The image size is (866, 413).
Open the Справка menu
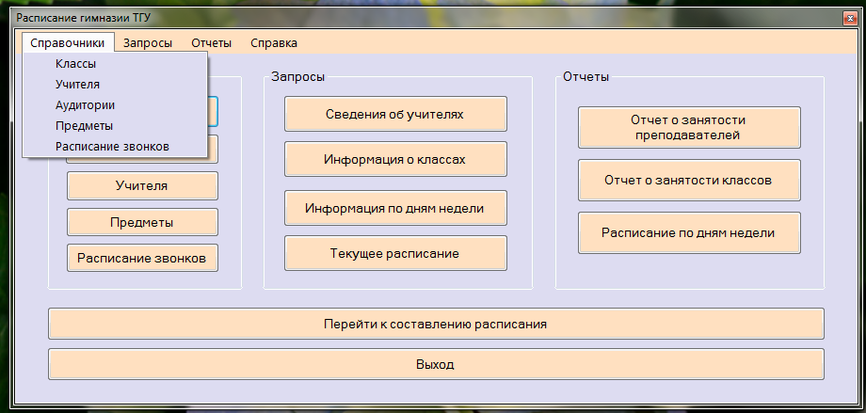274,43
